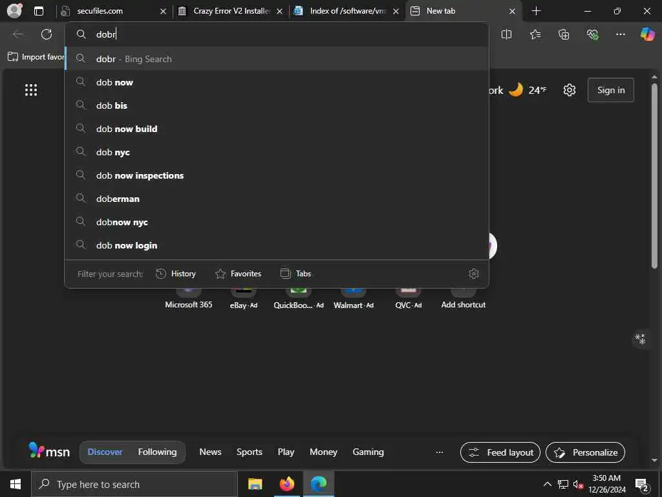This screenshot has height=497, width=662.
Task: Click the muted volume tray icon
Action: pos(578,484)
